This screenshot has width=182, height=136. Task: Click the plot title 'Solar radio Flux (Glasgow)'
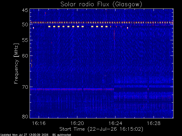[x=101, y=5]
